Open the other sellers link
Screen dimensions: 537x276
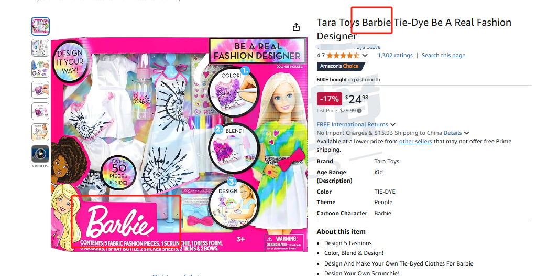tap(415, 141)
